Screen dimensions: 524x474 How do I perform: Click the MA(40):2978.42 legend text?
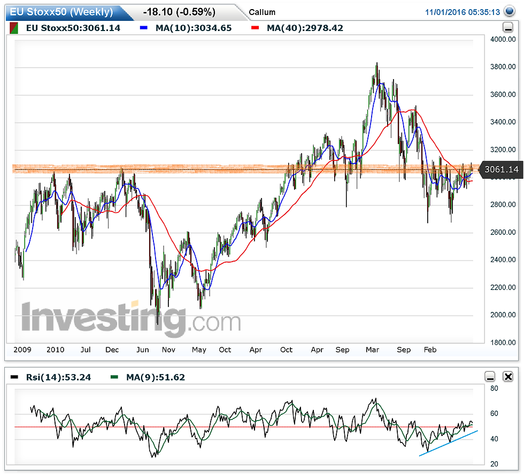(305, 28)
